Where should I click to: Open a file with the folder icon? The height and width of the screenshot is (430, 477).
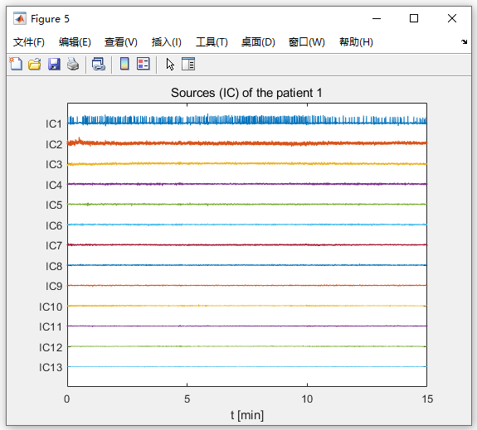pyautogui.click(x=35, y=64)
